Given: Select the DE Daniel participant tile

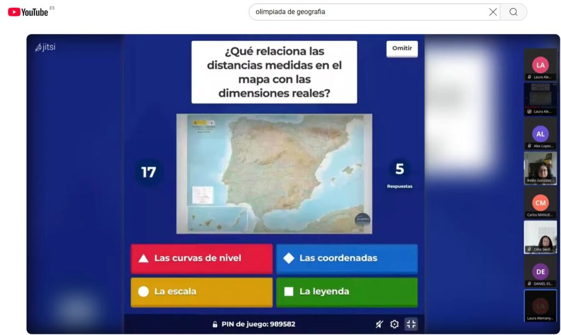Looking at the screenshot, I should [x=540, y=272].
